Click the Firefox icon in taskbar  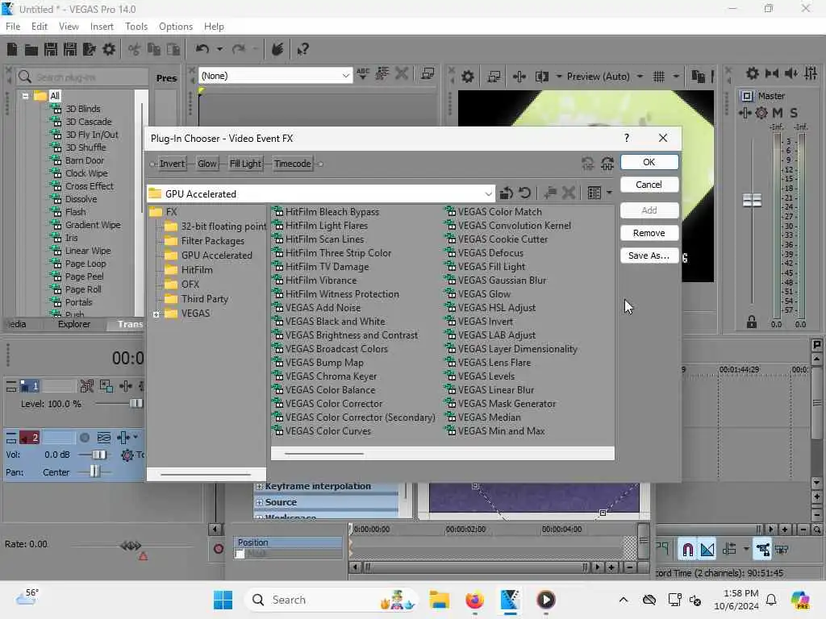(x=474, y=600)
